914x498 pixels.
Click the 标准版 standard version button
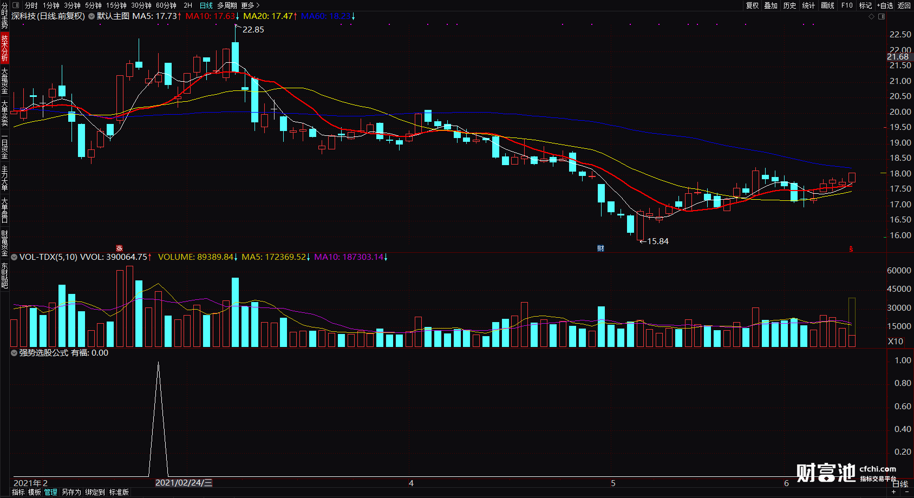pyautogui.click(x=119, y=492)
